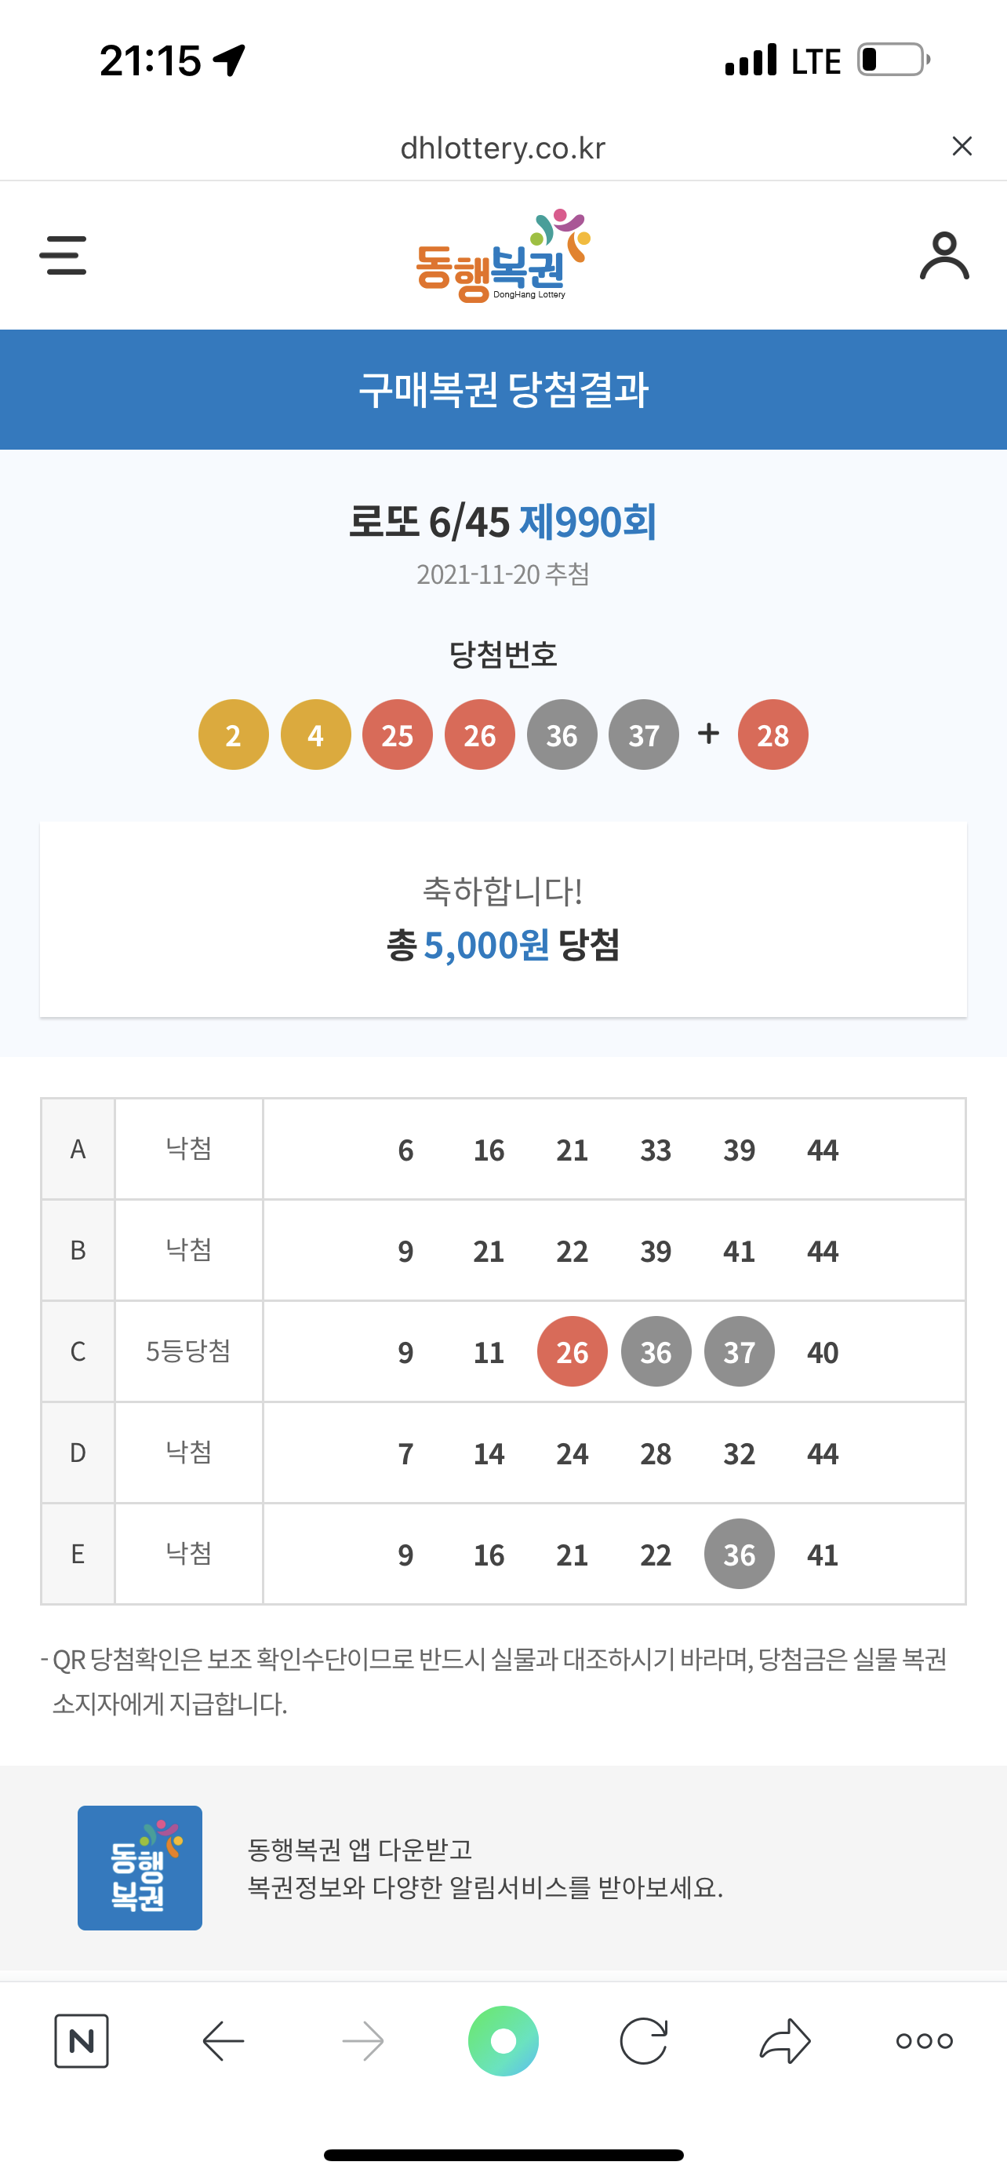Open the hamburger menu icon
Screen dimensions: 1007x2180
(63, 256)
